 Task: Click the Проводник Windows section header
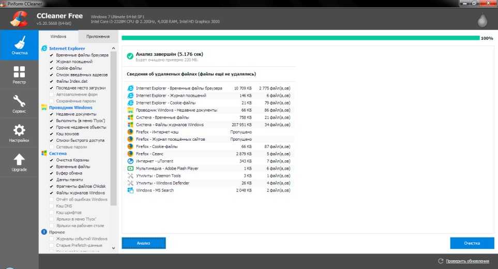click(70, 108)
